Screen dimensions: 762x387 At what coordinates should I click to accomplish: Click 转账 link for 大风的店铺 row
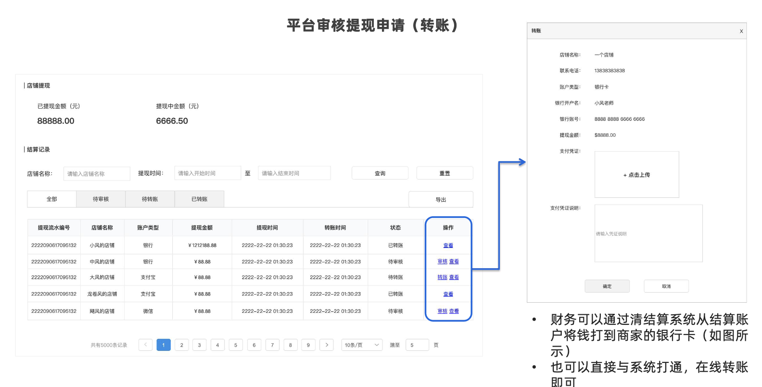443,277
